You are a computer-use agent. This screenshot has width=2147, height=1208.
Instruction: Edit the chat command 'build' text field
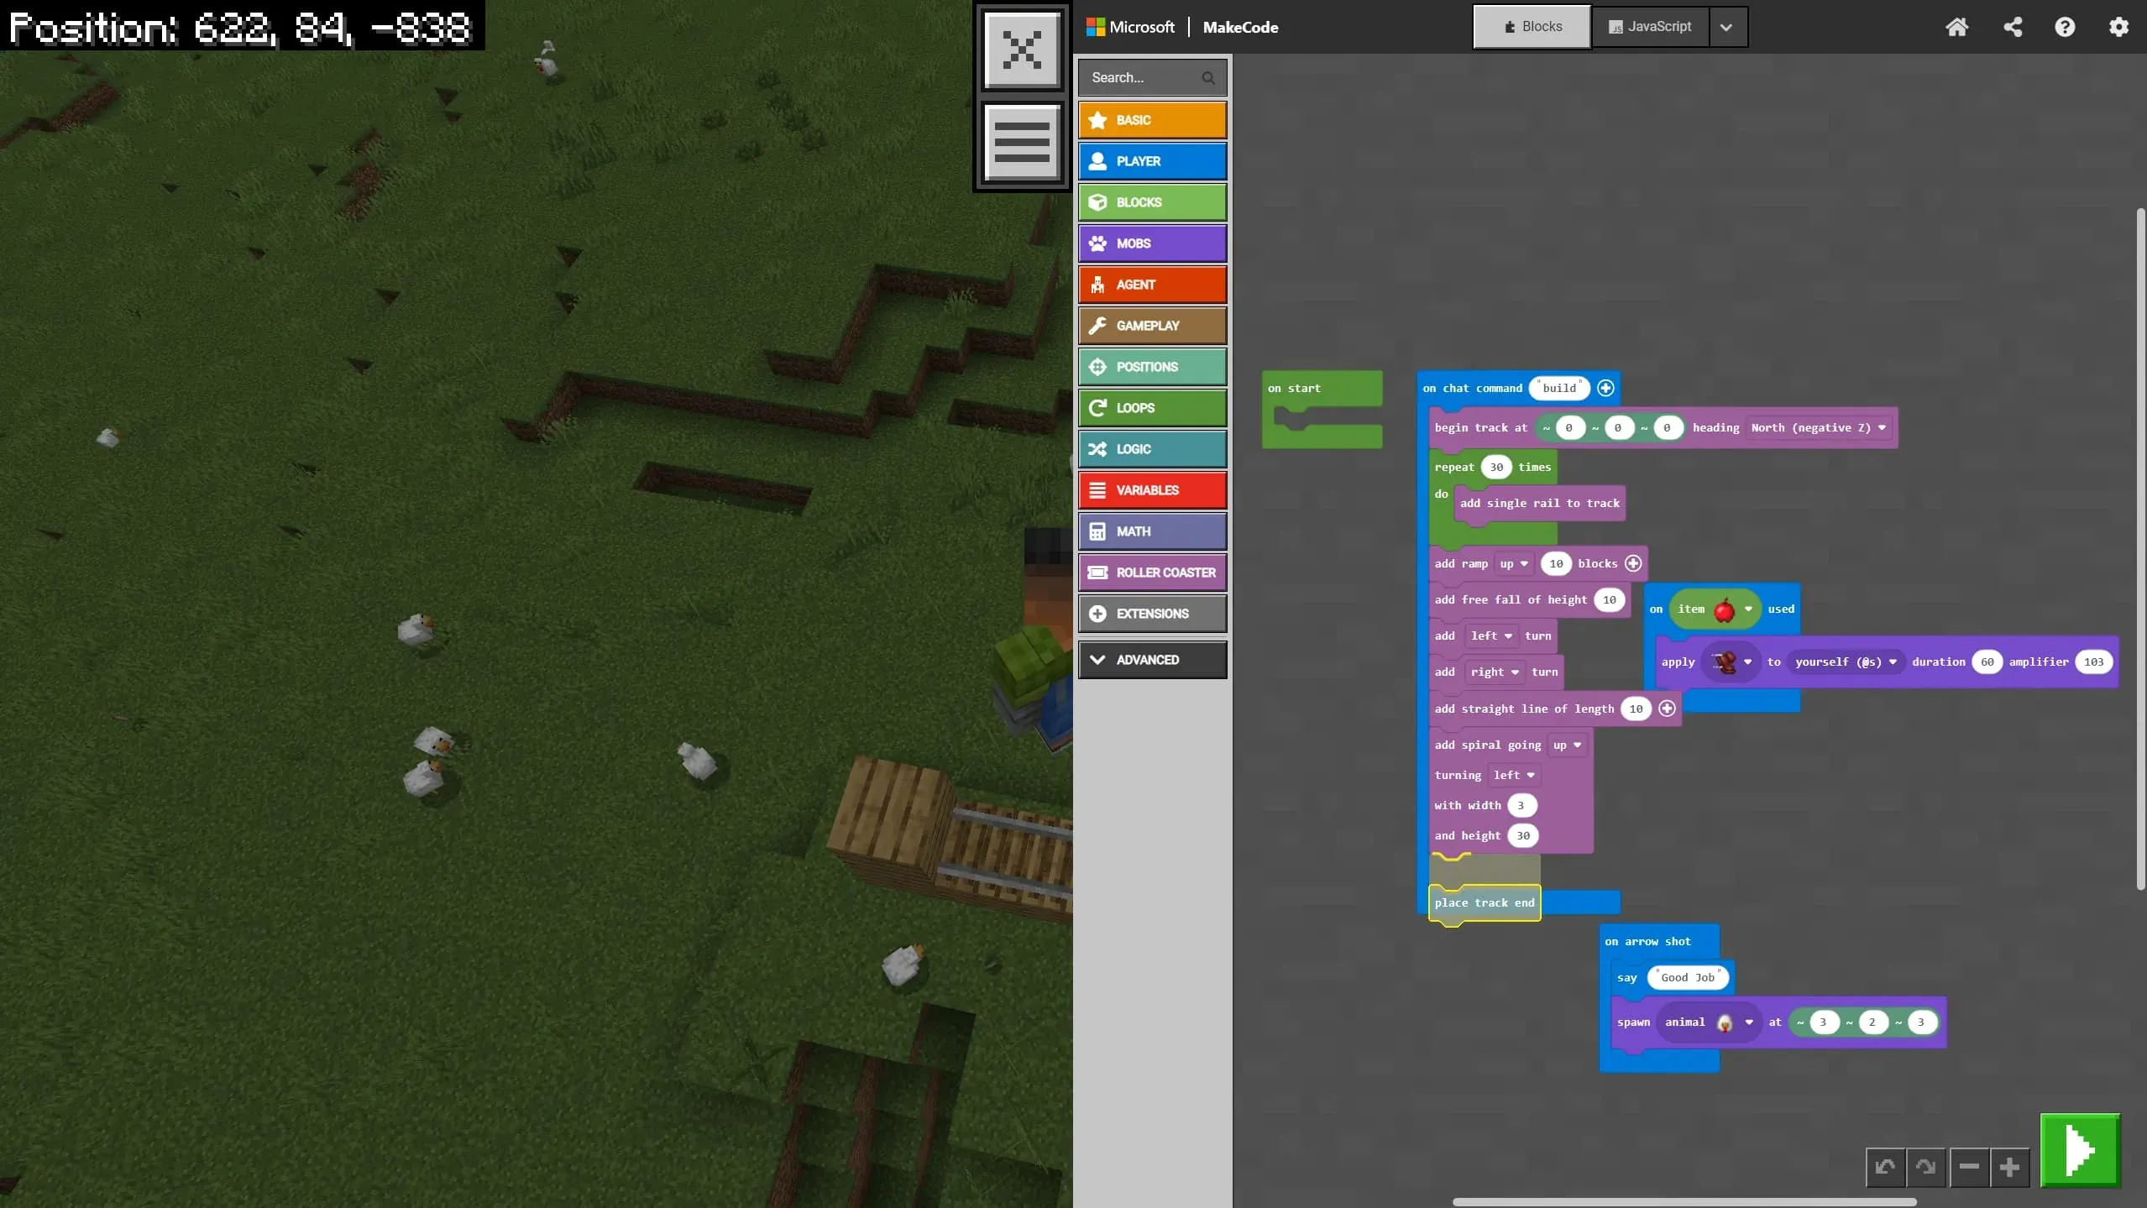pyautogui.click(x=1559, y=388)
